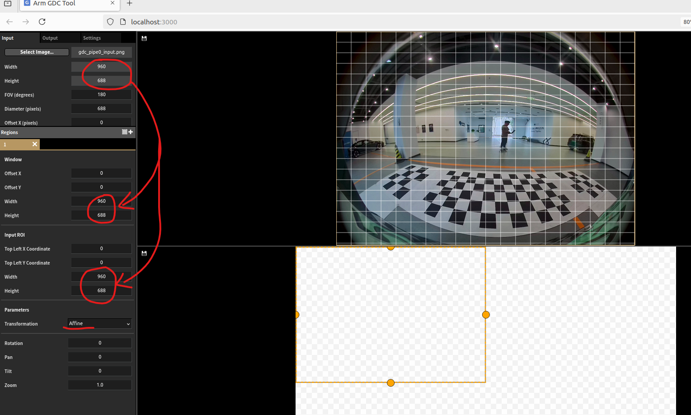The width and height of the screenshot is (691, 415).
Task: Click save icon above input image preview
Action: point(144,38)
